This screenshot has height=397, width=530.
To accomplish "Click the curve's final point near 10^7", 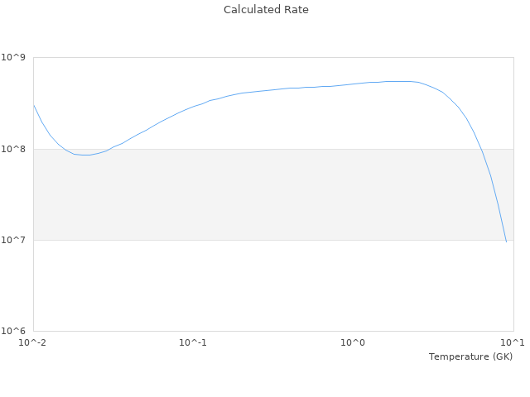I will tap(506, 242).
